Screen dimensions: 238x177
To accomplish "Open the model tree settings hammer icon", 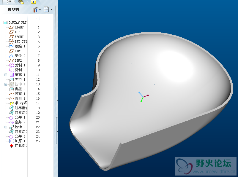I will (x=34, y=9).
